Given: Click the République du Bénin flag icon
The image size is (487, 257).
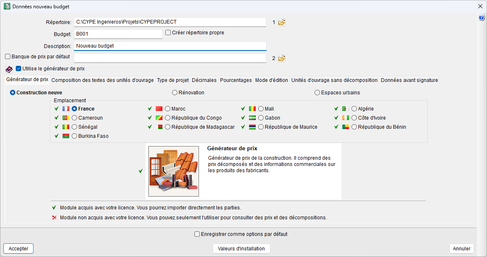Looking at the screenshot, I should (346, 127).
